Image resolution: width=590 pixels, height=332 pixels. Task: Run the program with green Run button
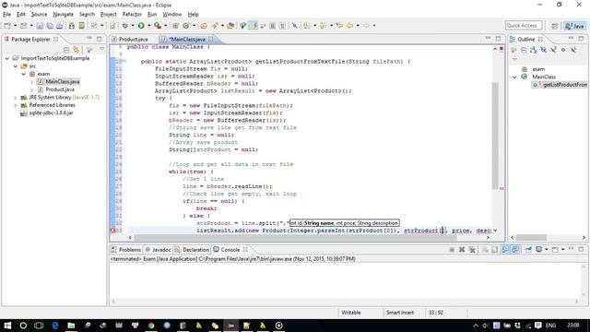(141, 26)
